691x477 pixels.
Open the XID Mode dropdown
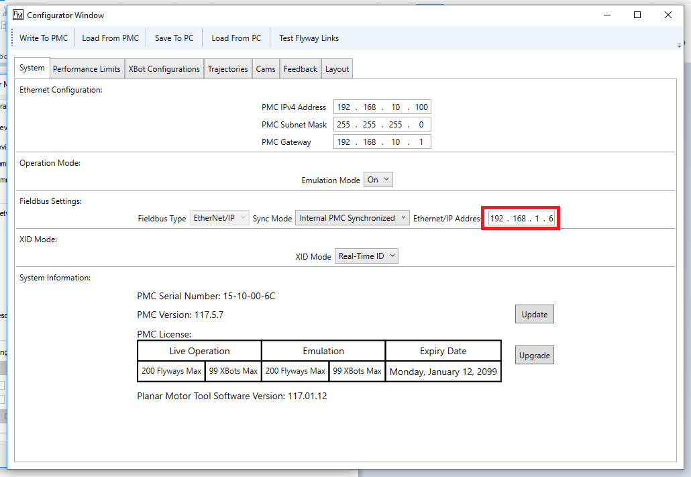(x=366, y=256)
